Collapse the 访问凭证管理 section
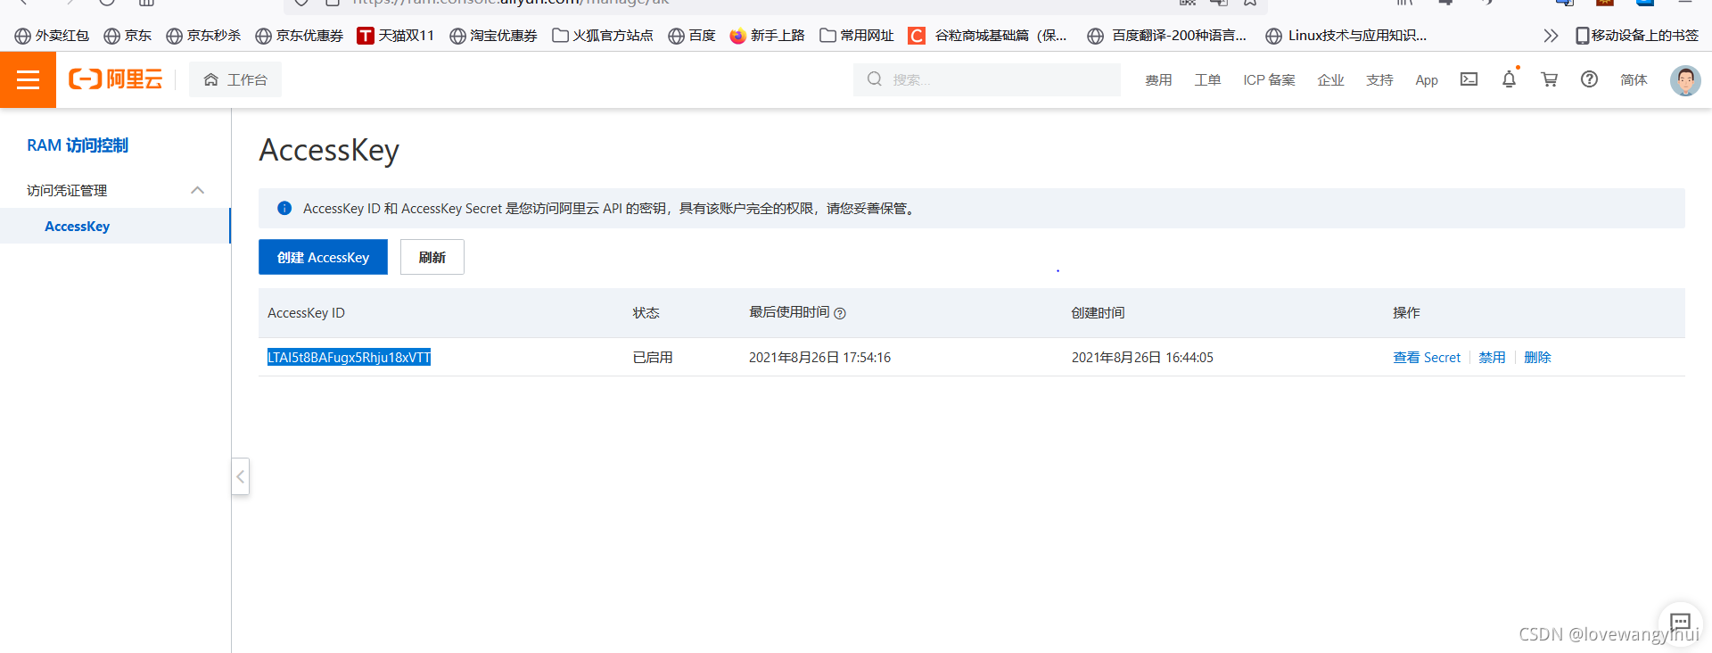The image size is (1712, 653). (x=198, y=190)
